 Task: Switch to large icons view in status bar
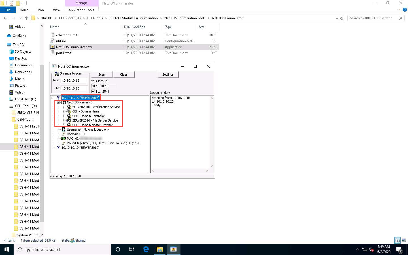point(404,240)
